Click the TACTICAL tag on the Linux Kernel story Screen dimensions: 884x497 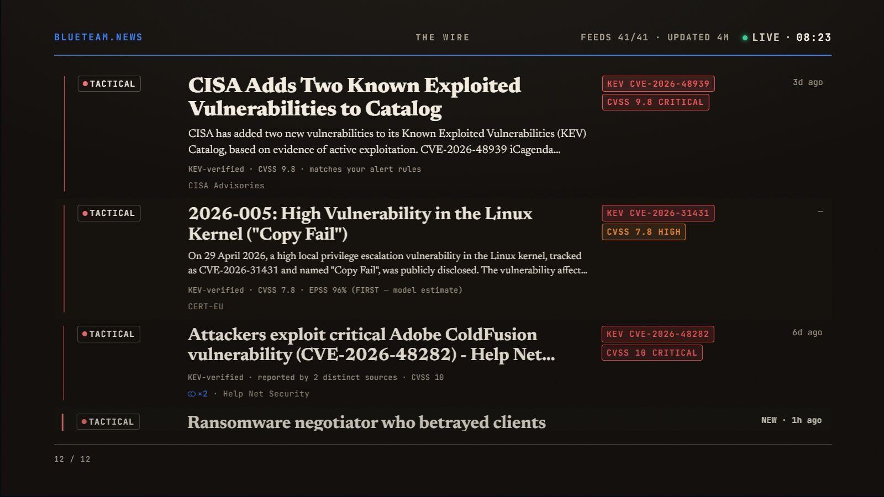point(109,213)
